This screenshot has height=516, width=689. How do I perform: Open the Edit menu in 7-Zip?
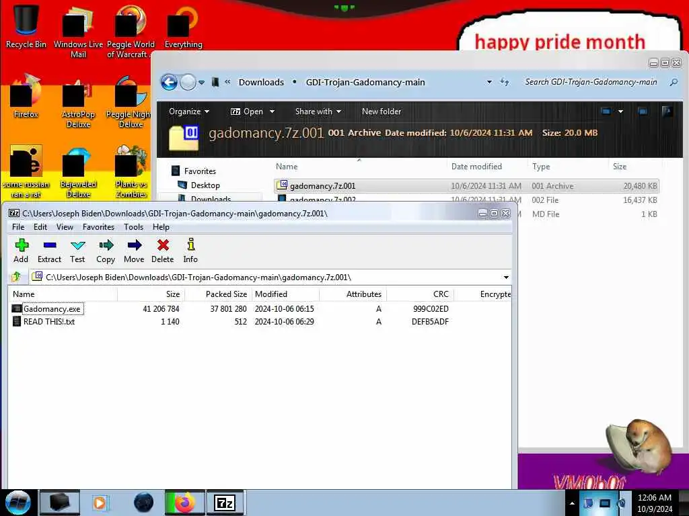point(40,227)
